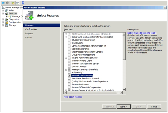The image size is (168, 113).
Task: Expand the Roles tree node
Action: [x=3, y=11]
